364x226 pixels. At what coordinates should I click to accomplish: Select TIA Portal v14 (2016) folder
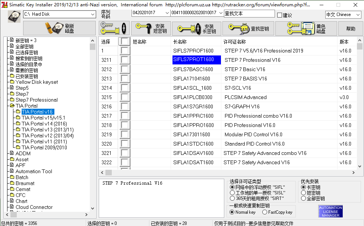(x=44, y=124)
